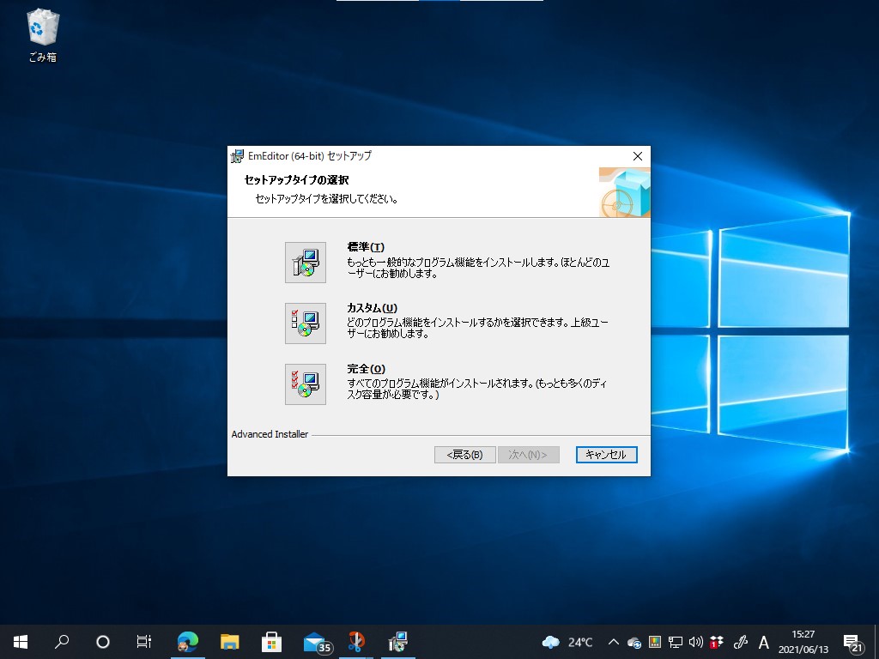Open the ごみ箱 recycle bin icon
This screenshot has height=659, width=879.
(43, 34)
